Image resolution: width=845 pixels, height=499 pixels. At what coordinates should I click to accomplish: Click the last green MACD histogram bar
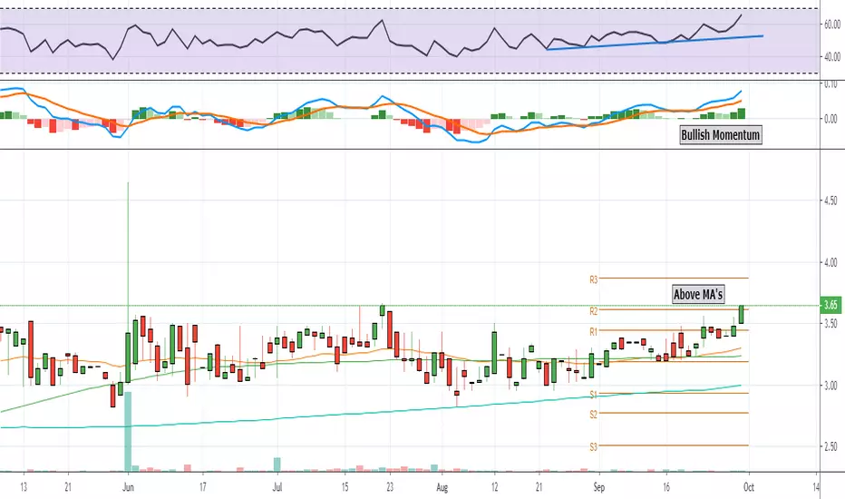[742, 113]
